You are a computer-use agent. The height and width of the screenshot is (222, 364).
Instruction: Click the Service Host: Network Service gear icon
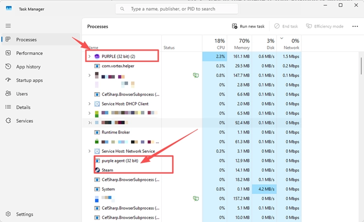click(x=97, y=151)
